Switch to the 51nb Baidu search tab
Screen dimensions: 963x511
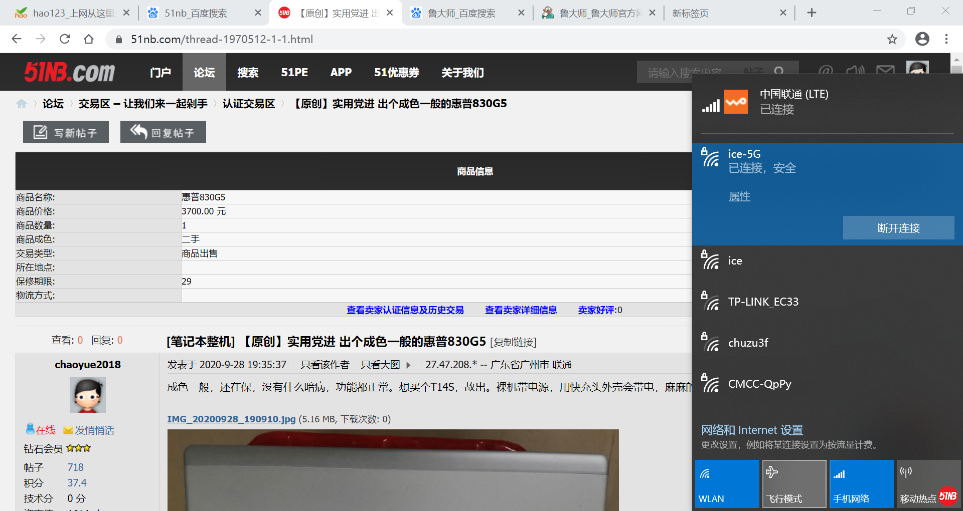point(203,13)
